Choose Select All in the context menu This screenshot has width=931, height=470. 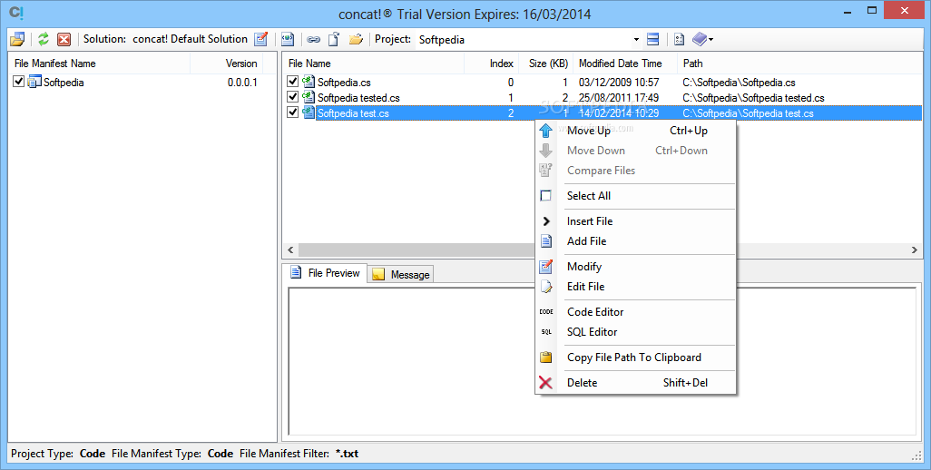[x=635, y=196]
